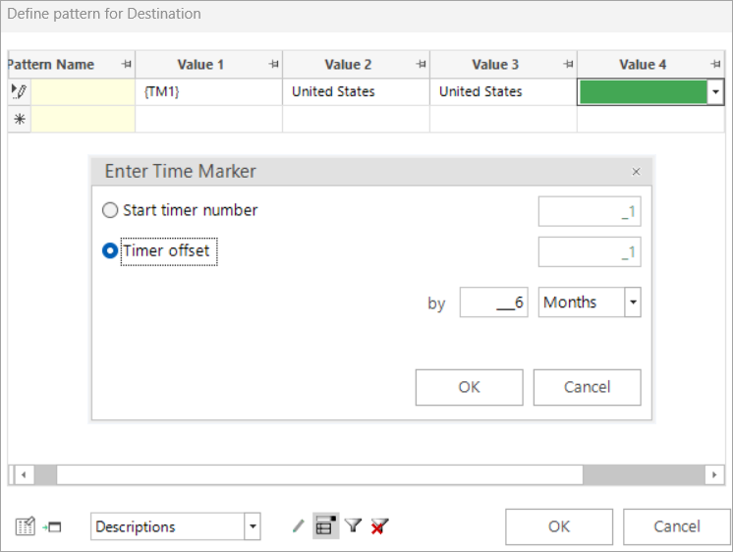Cancel the Enter Time Marker dialog
This screenshot has height=552, width=733.
pyautogui.click(x=588, y=387)
